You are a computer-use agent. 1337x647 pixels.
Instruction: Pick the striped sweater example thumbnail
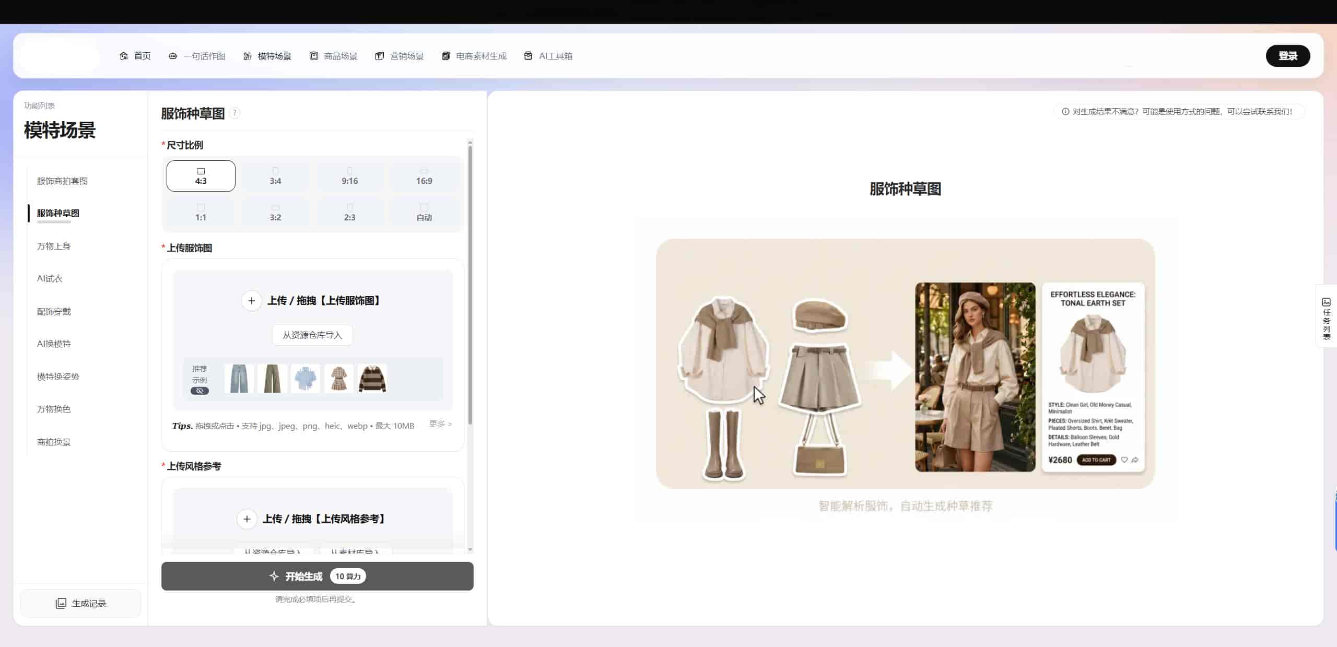click(x=372, y=379)
